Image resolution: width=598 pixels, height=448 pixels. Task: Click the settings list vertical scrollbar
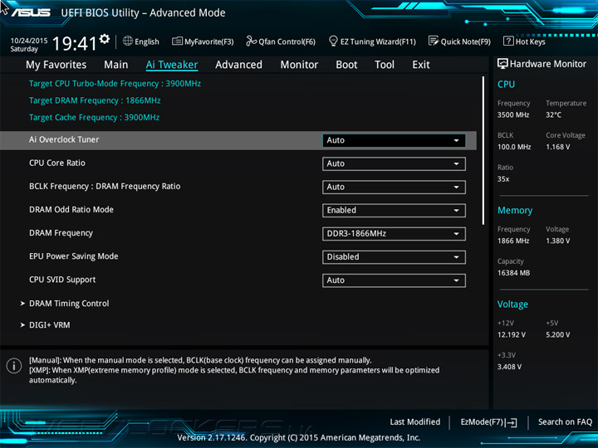click(x=484, y=149)
